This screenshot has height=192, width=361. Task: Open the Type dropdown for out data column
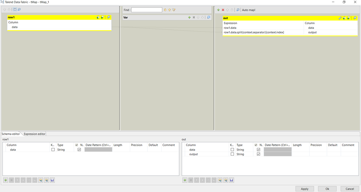point(244,149)
